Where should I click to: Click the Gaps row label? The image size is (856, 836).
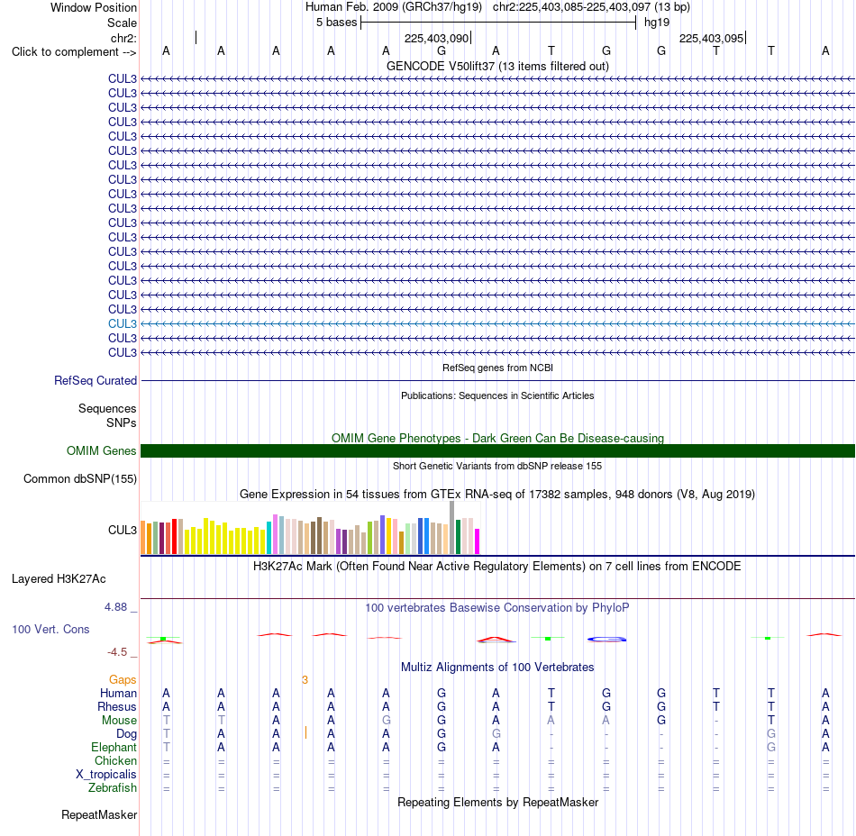click(123, 679)
